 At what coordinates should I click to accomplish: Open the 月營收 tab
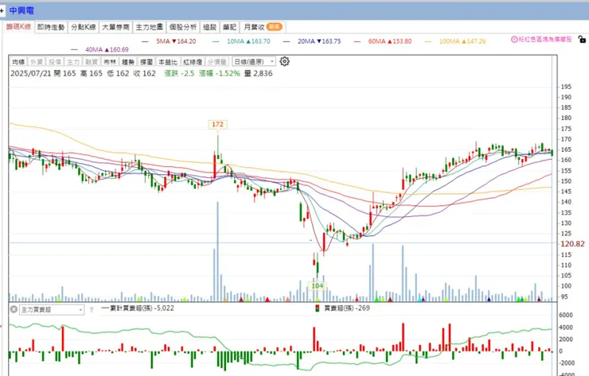pyautogui.click(x=263, y=27)
